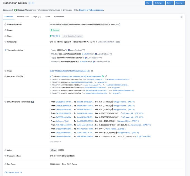Click Scroll for more in token list
The width and height of the screenshot is (190, 176).
[x=55, y=142]
